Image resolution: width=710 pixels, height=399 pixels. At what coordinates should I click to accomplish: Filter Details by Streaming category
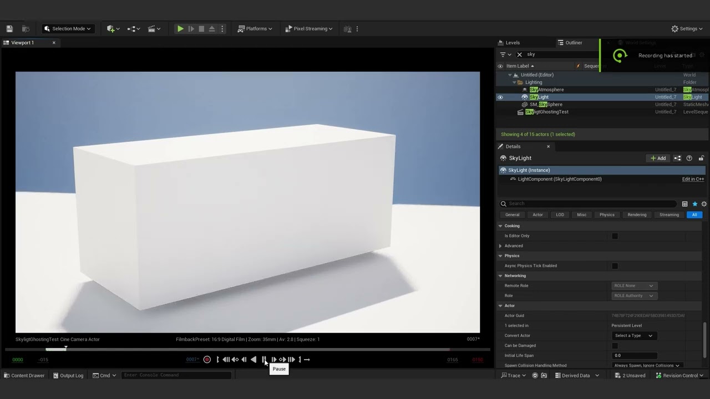pyautogui.click(x=669, y=215)
